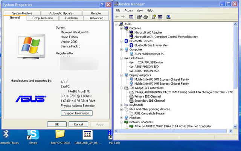241x151 pixels.
Task: Open the Action menu
Action: coord(128,11)
